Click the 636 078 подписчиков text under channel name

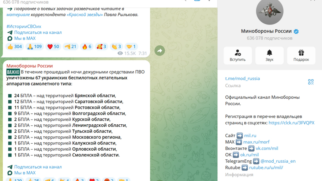pyautogui.click(x=269, y=38)
